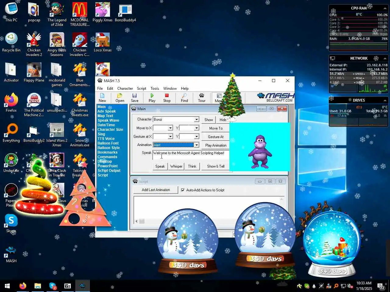Expand the Animation dropdown showing Alert
The height and width of the screenshot is (292, 390).
197,145
